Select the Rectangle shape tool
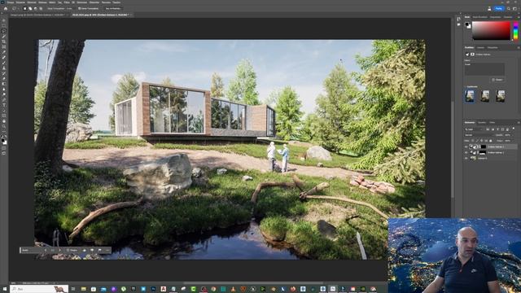The height and width of the screenshot is (293, 521). (4, 116)
